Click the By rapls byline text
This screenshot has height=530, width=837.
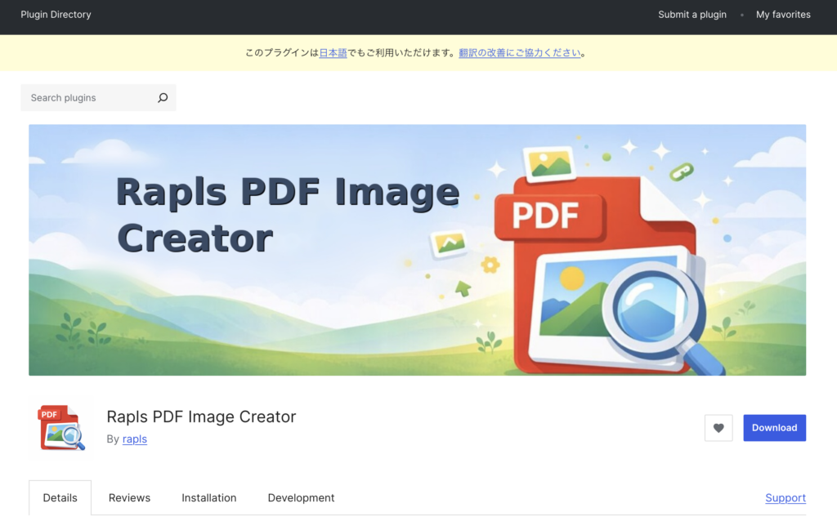click(124, 439)
